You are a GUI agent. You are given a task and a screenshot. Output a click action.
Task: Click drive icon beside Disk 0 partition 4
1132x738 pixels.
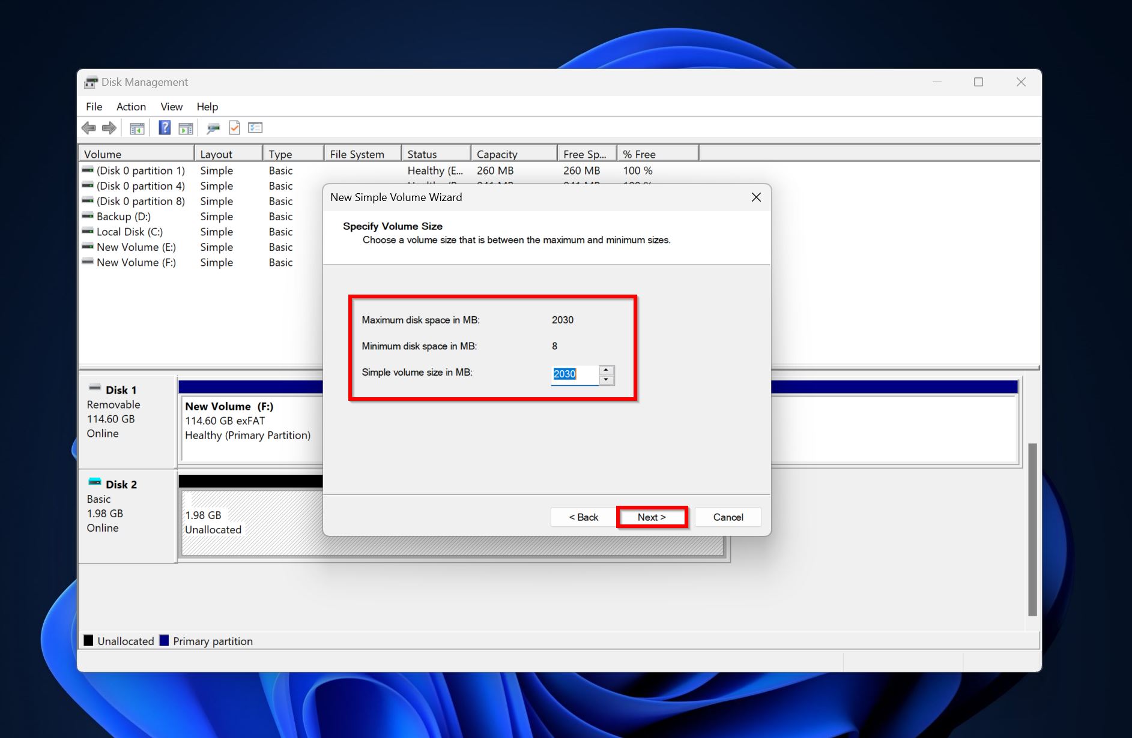(x=88, y=185)
